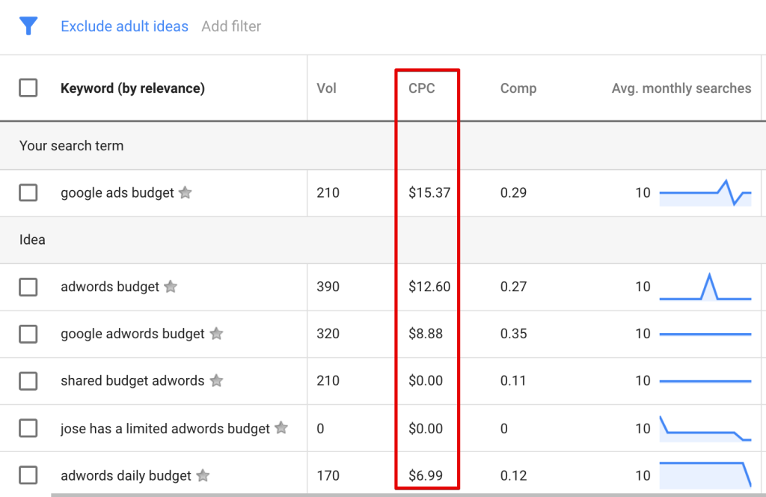
Task: Open trend chart for google adwords budget
Action: pyautogui.click(x=705, y=335)
